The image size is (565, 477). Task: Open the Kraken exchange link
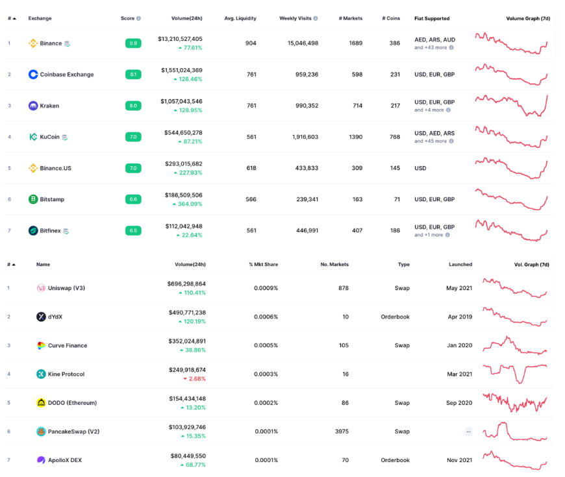[49, 106]
